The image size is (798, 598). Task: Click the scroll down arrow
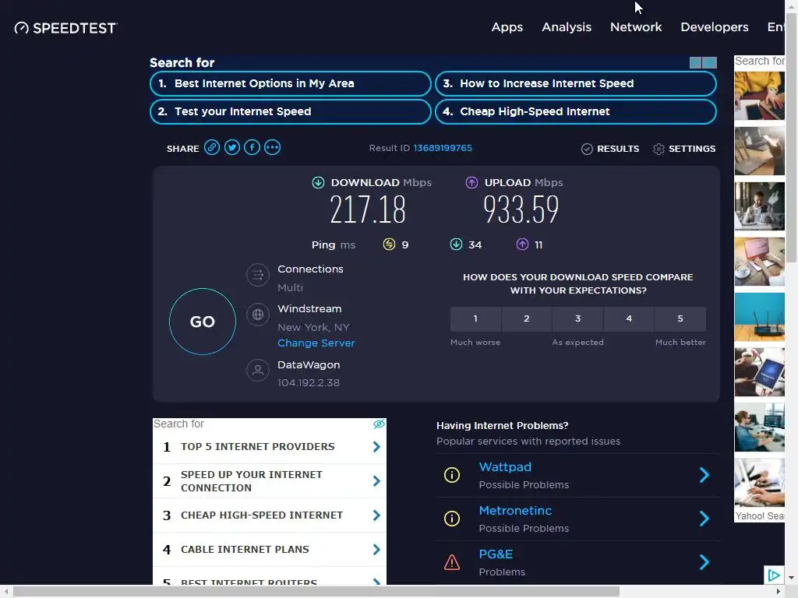click(x=792, y=579)
